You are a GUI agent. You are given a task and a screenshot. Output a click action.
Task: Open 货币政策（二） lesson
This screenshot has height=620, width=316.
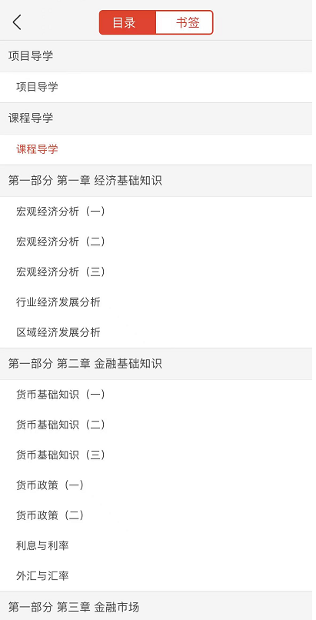pyautogui.click(x=158, y=515)
